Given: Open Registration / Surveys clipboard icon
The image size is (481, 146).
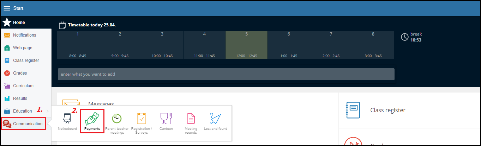Looking at the screenshot, I should (x=142, y=119).
